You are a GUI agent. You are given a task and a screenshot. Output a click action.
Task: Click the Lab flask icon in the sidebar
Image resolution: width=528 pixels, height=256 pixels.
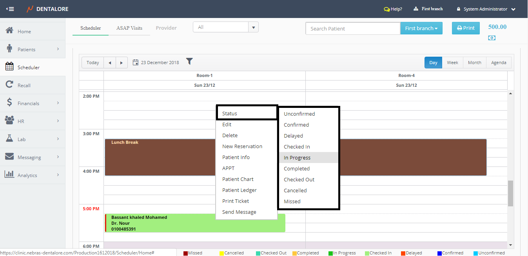tap(9, 139)
